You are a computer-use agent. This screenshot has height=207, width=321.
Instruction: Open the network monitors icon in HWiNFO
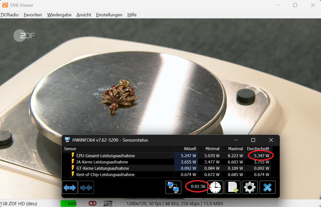[173, 187]
